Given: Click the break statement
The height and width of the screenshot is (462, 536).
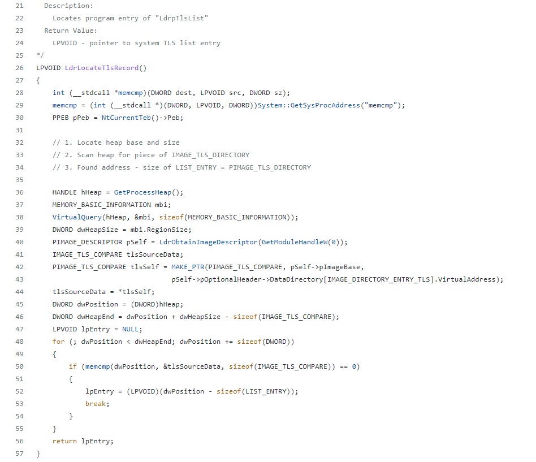Looking at the screenshot, I should coord(97,404).
